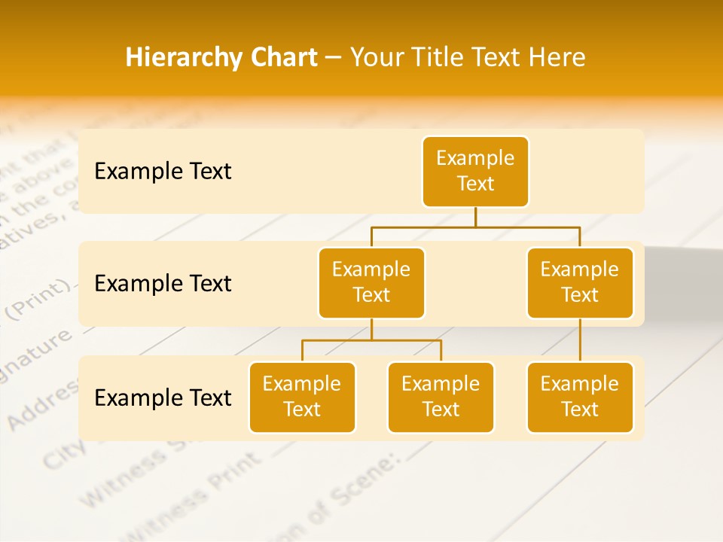Click the connector joining right node to bottom box
This screenshot has width=723, height=542.
580,339
